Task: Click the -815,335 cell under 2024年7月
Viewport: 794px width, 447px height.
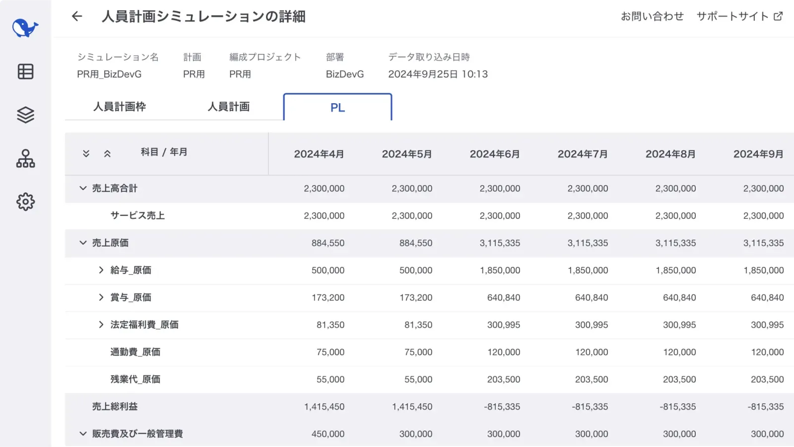Action: (x=590, y=407)
